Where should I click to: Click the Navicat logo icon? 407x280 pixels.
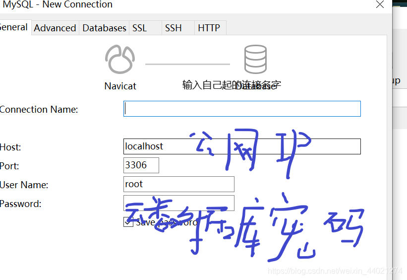click(120, 59)
